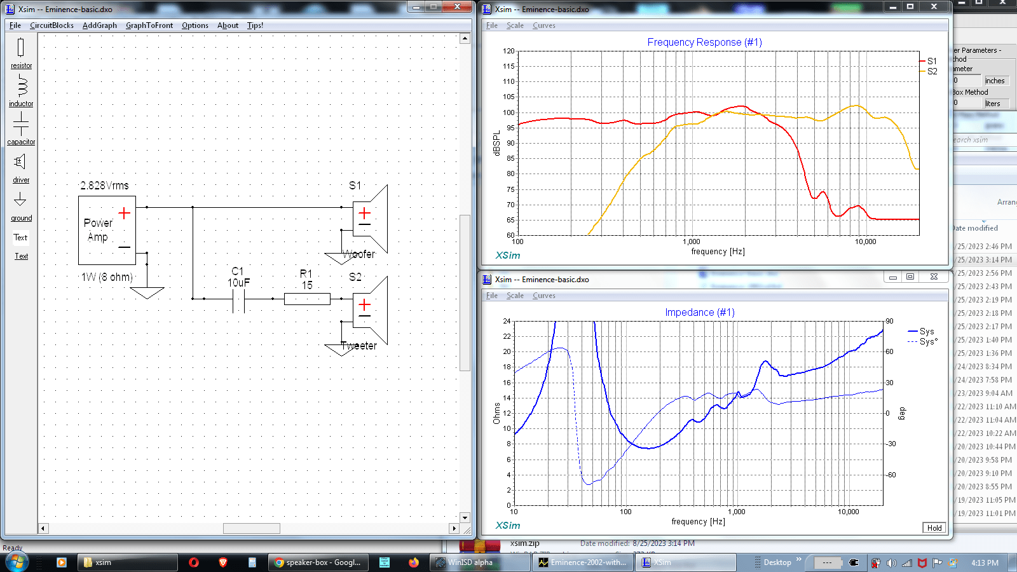The height and width of the screenshot is (572, 1017).
Task: Click the network signal tray icon
Action: click(907, 563)
